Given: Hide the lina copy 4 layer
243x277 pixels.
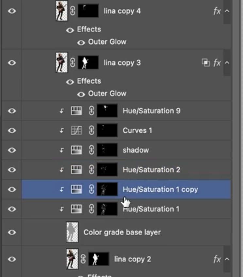Looking at the screenshot, I should tap(12, 11).
